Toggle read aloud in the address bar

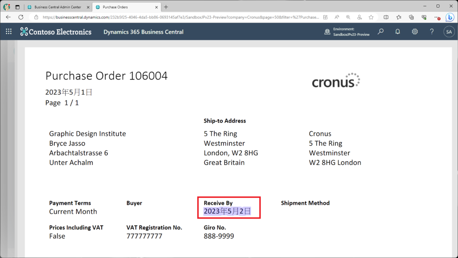pos(337,17)
